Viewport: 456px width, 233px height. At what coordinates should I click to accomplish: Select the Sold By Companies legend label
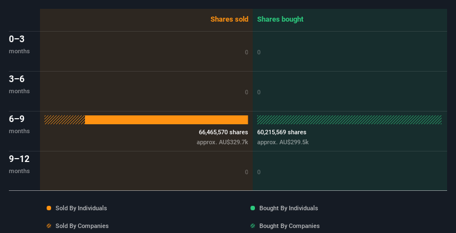point(82,226)
